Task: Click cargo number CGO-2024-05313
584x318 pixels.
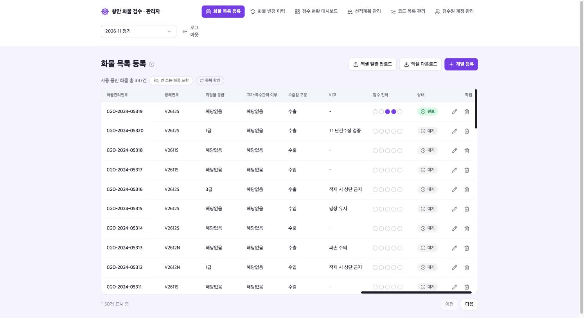Action: [124, 248]
